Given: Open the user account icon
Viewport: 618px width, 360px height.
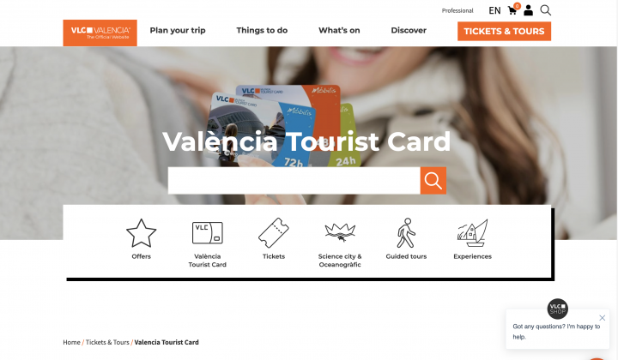Looking at the screenshot, I should [x=528, y=10].
